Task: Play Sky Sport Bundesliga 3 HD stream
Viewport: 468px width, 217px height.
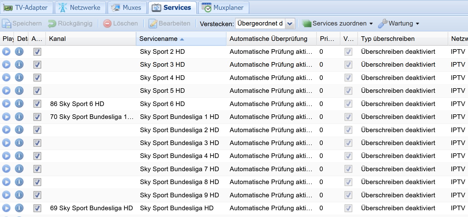Action: pos(6,143)
